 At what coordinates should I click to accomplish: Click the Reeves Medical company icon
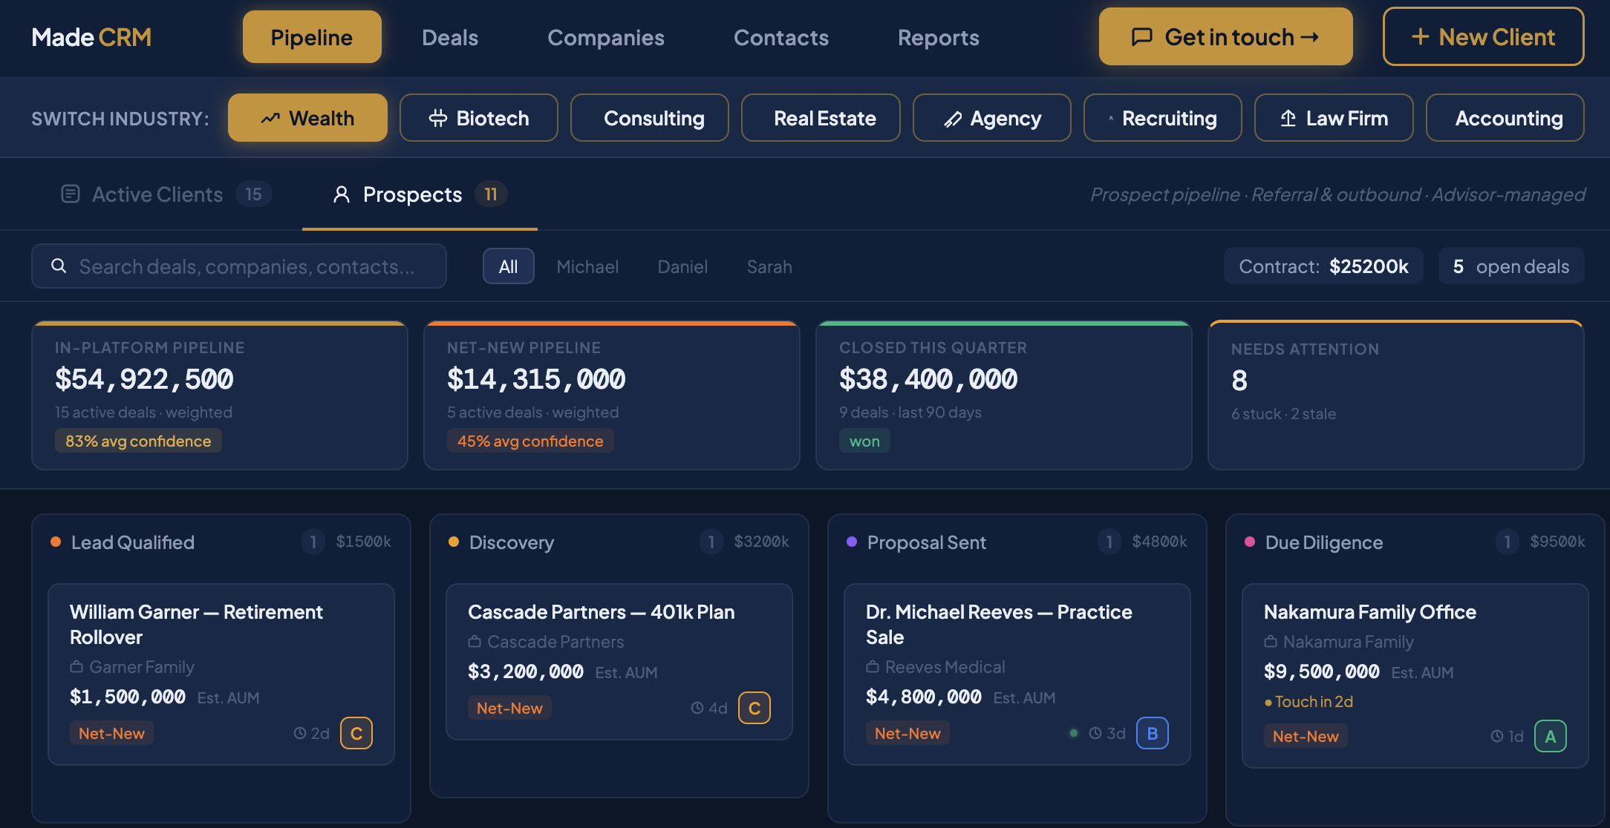[x=873, y=667]
